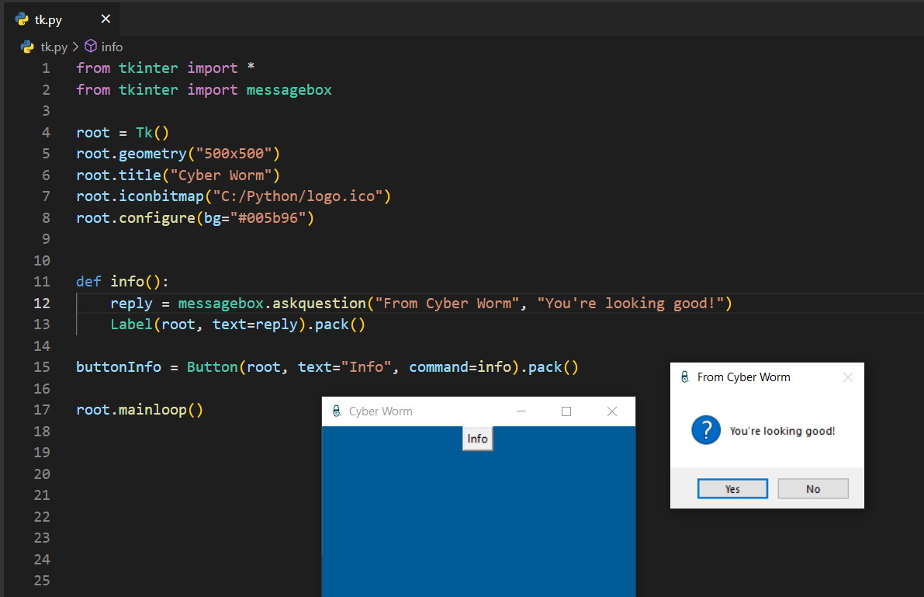The height and width of the screenshot is (597, 924).
Task: Click the breadcrumb chevron separator after tk.py
Action: click(76, 47)
